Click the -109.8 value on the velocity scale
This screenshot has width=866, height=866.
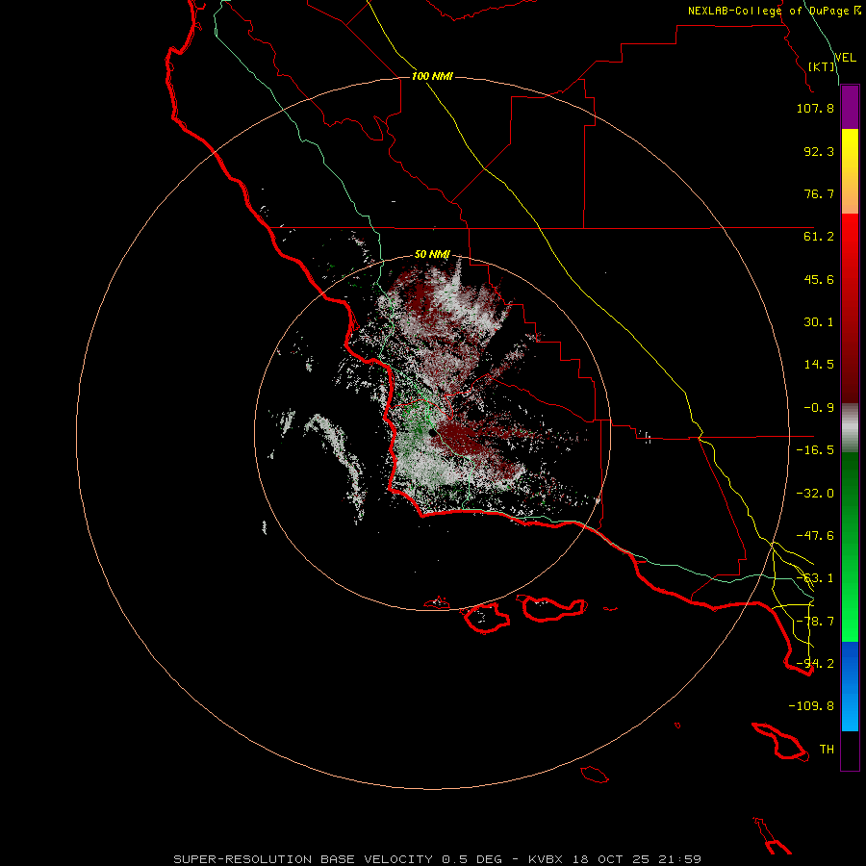coord(811,706)
